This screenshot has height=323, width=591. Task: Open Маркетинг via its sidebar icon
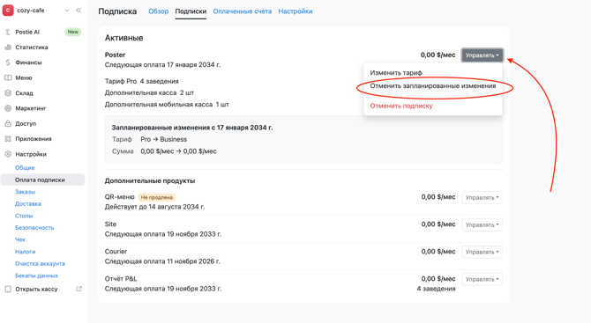coord(8,108)
